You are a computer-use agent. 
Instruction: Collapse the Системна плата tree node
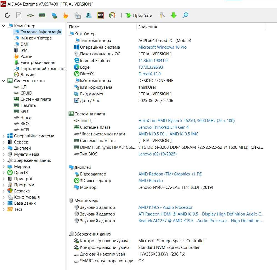point(3,81)
